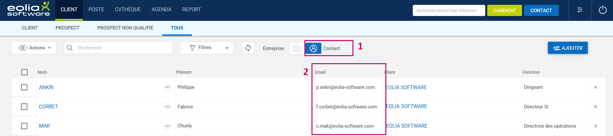The height and width of the screenshot is (136, 613).
Task: Toggle the select-all header checkbox
Action: (x=25, y=72)
